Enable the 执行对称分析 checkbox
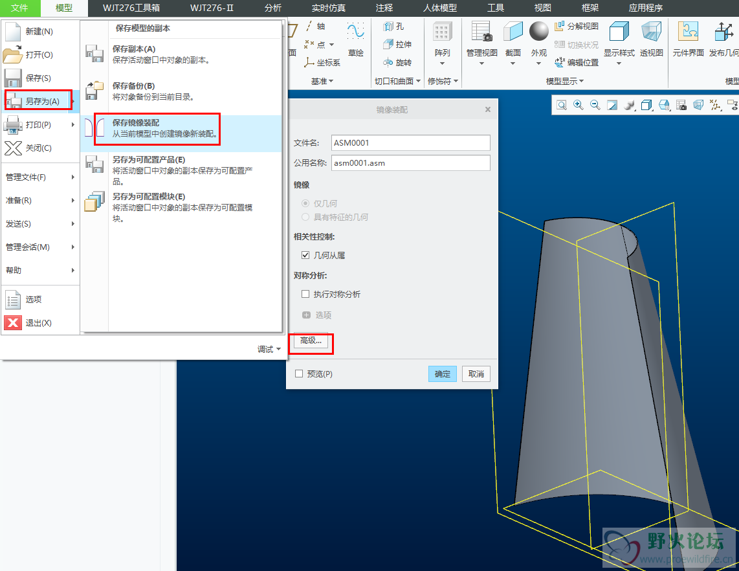739x571 pixels. [305, 294]
